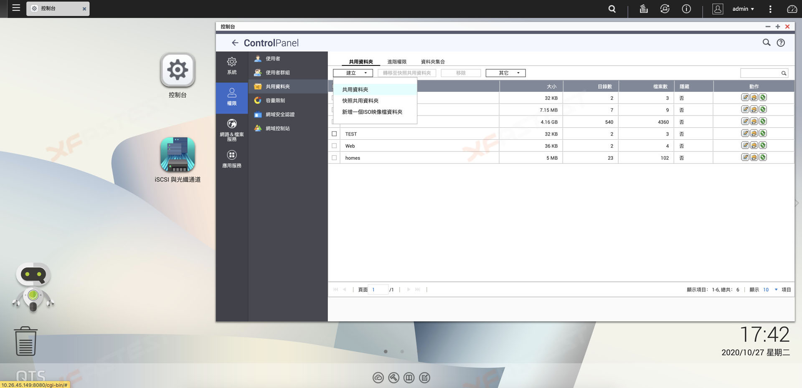This screenshot has width=802, height=388.
Task: Open 網域控制站 settings
Action: click(x=288, y=128)
